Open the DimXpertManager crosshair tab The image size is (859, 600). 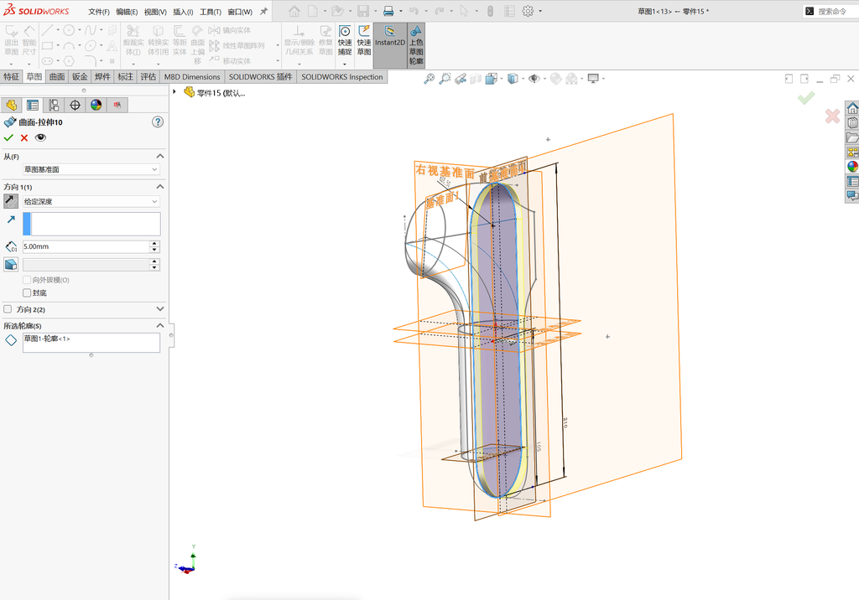coord(75,105)
